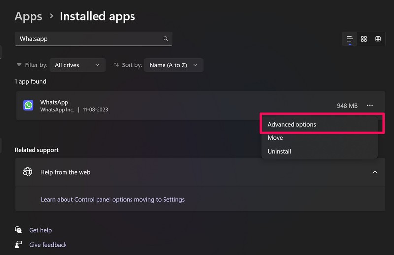394x255 pixels.
Task: Open the Sort by Name dropdown
Action: pos(173,65)
